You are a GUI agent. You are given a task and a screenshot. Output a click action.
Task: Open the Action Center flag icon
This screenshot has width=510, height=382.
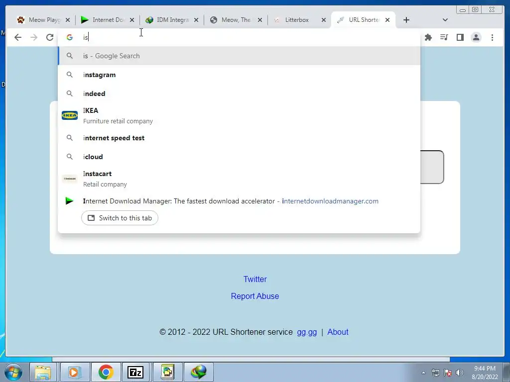(448, 373)
